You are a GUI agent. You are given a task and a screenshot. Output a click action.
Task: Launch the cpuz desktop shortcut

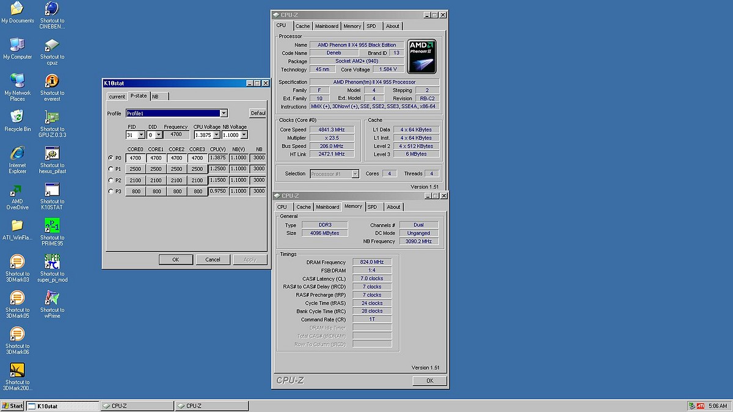click(x=52, y=46)
